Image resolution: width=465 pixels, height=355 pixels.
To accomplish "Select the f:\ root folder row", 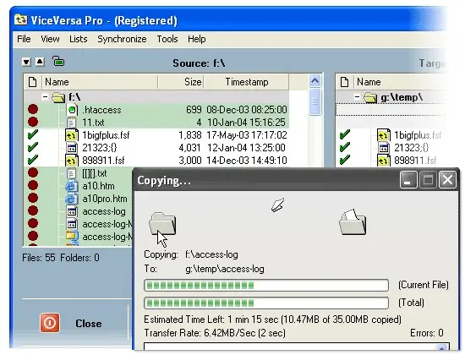I will (x=156, y=97).
